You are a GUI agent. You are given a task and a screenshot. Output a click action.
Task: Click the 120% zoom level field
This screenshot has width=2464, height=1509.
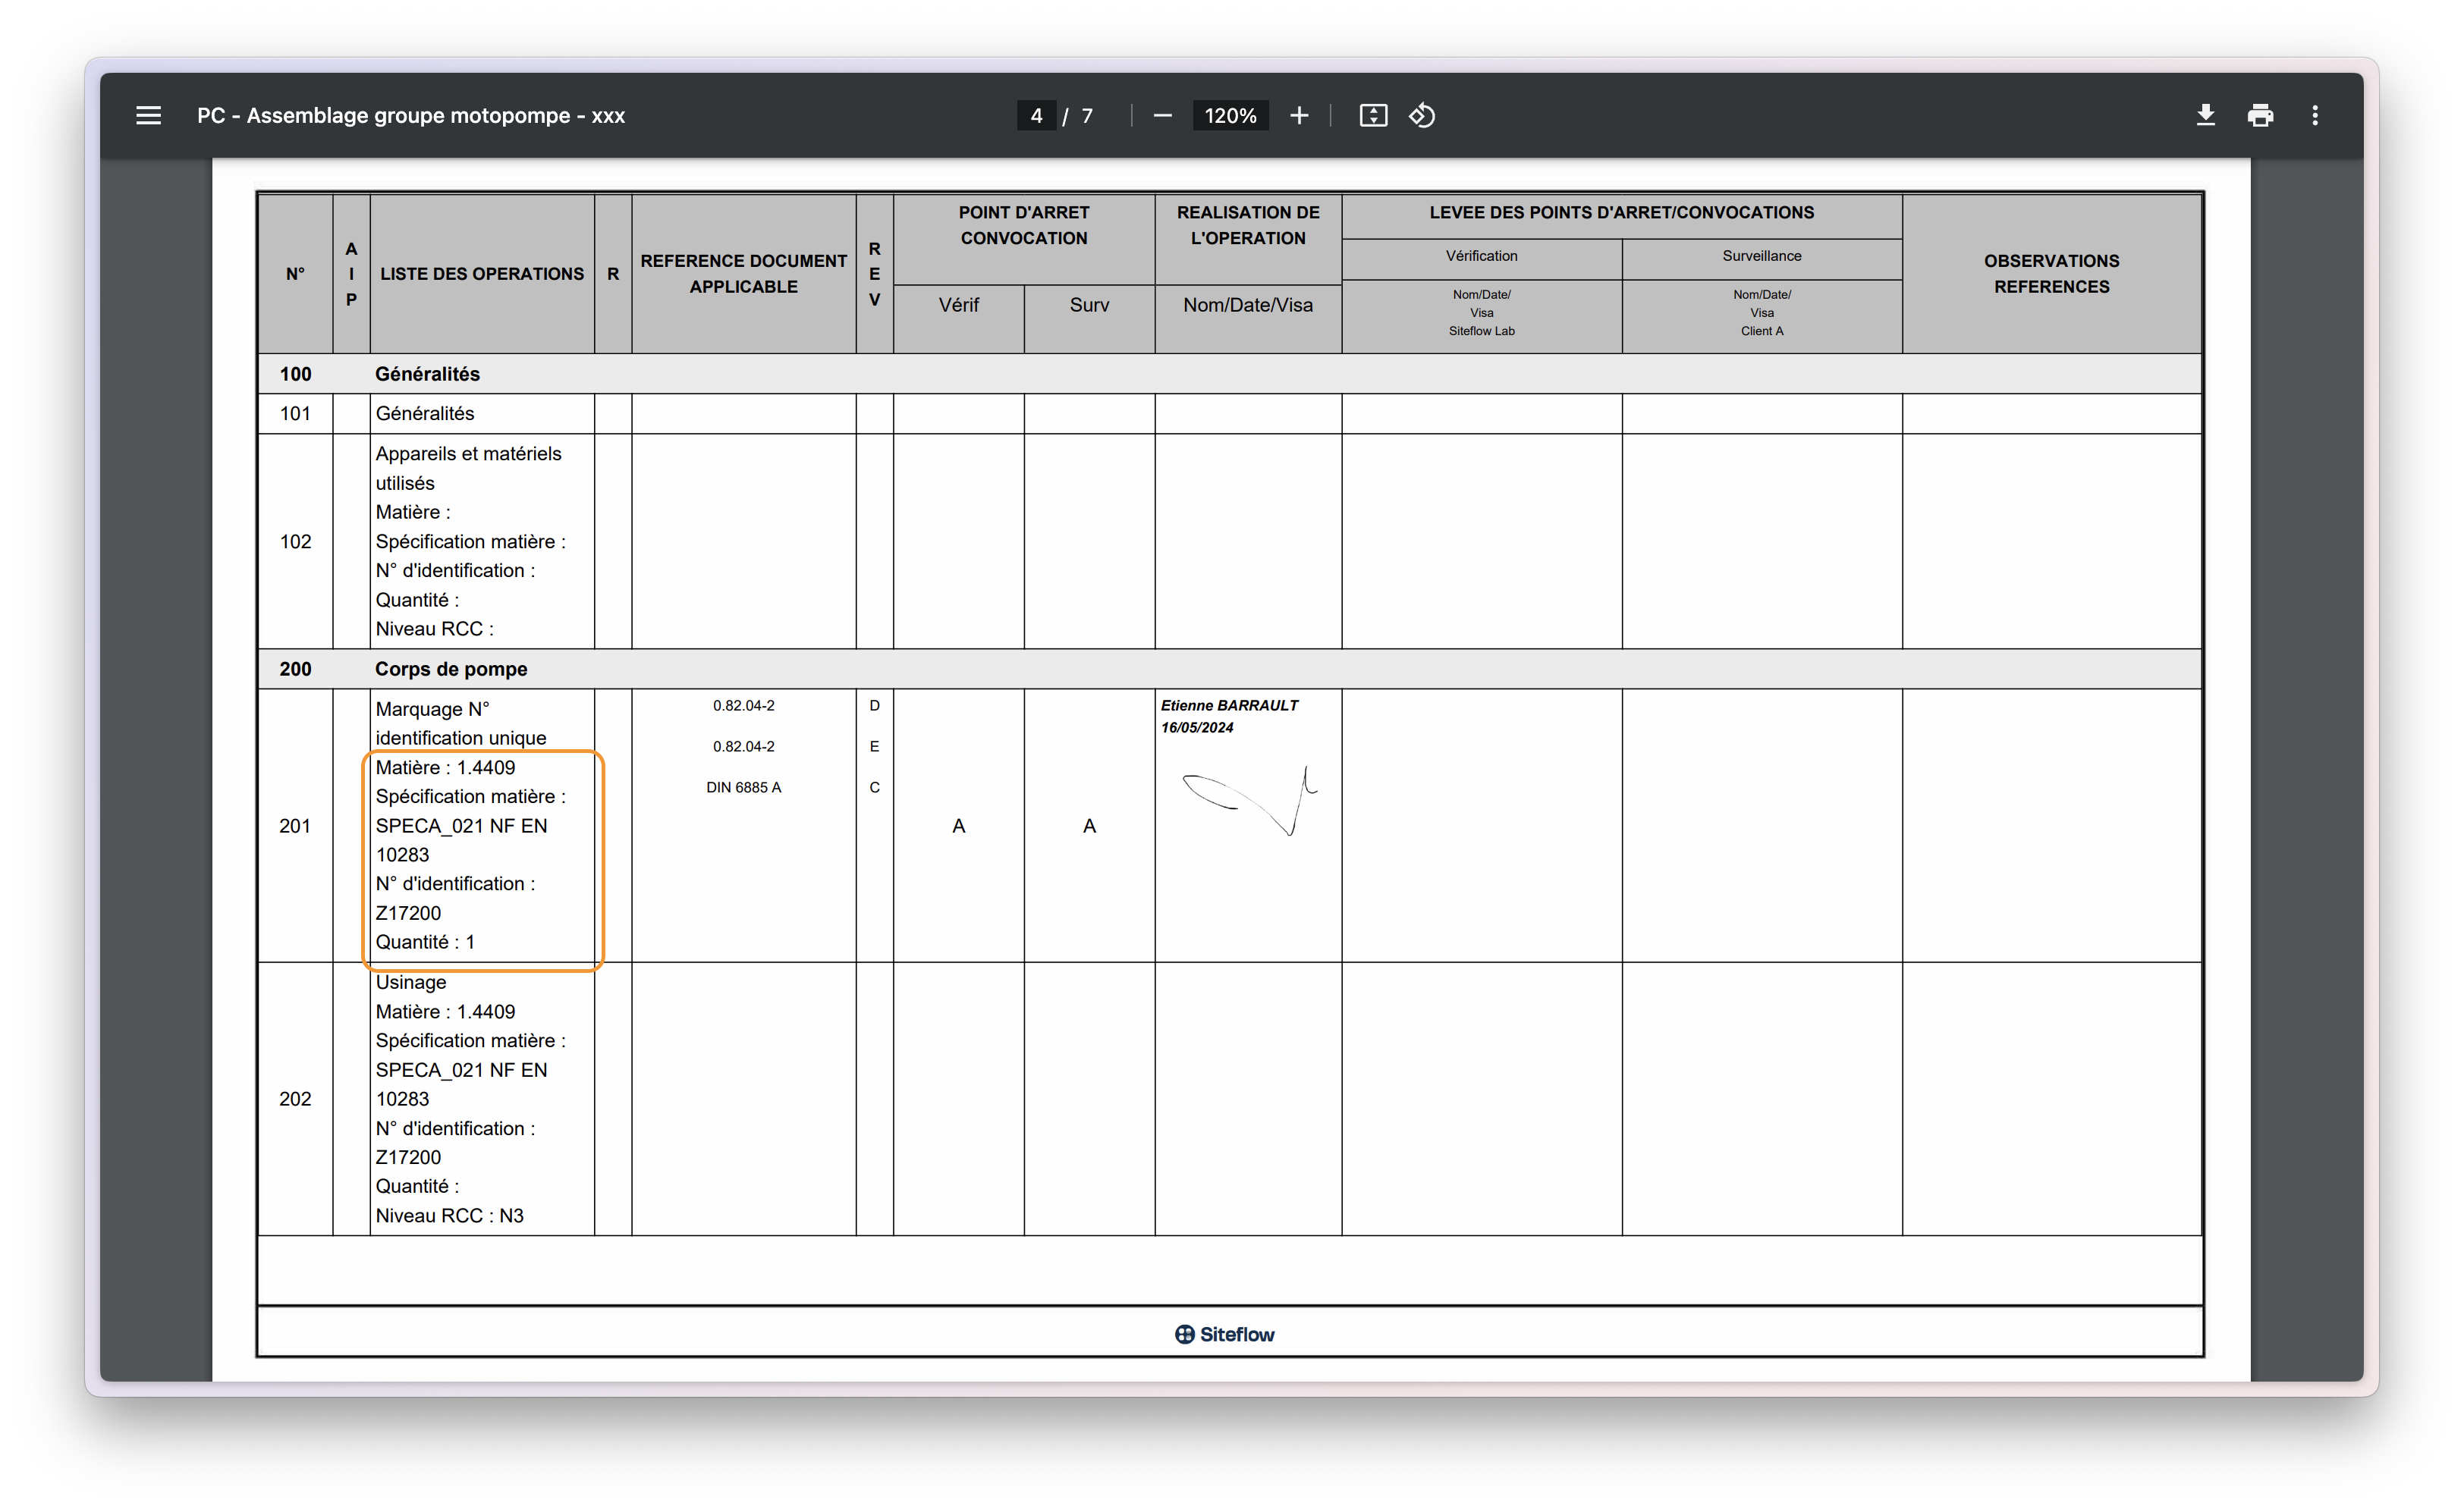click(1230, 116)
